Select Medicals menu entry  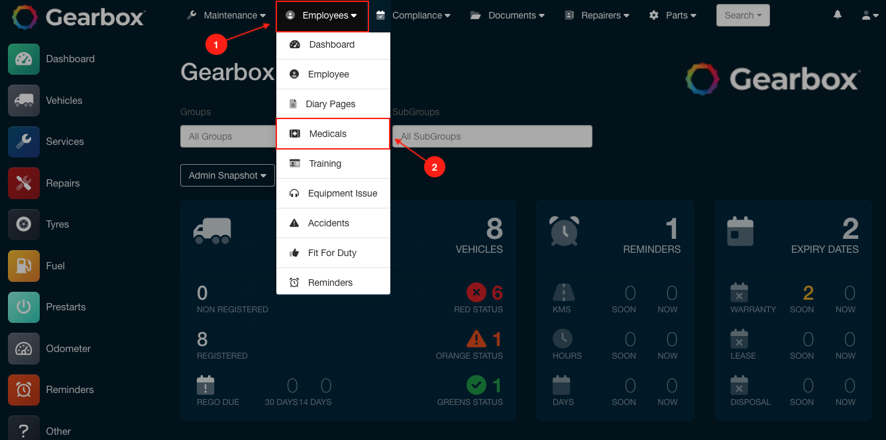pyautogui.click(x=333, y=134)
